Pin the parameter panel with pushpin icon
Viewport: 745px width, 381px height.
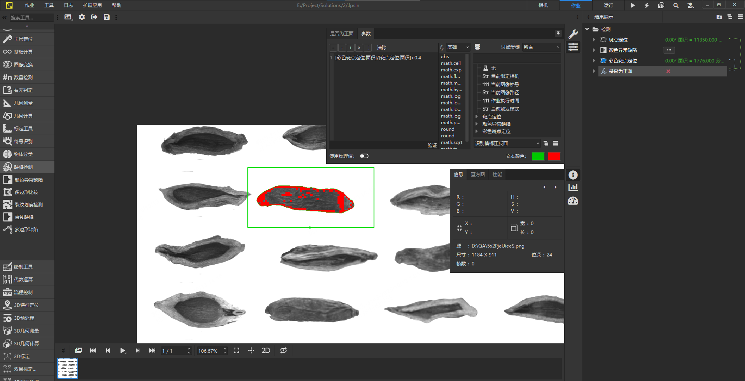[x=558, y=34]
